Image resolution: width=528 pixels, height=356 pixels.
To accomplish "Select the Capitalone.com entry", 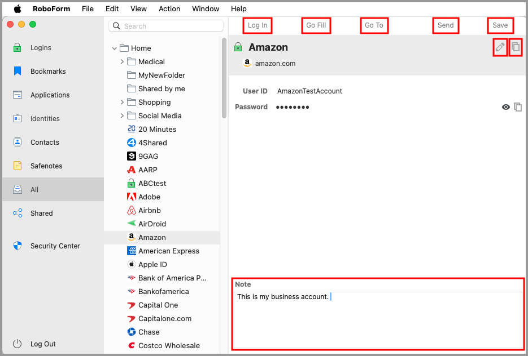I will (x=162, y=318).
